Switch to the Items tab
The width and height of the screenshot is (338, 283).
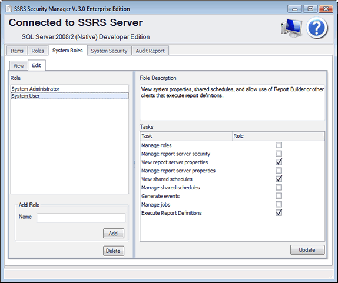tap(17, 51)
